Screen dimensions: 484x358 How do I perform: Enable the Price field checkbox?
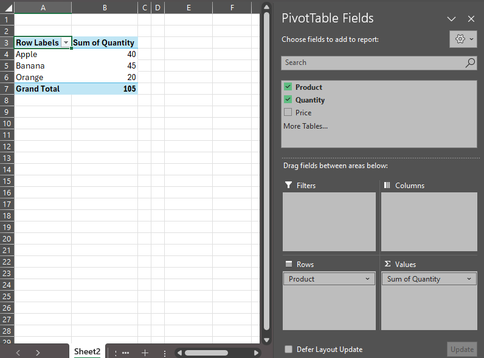click(288, 112)
